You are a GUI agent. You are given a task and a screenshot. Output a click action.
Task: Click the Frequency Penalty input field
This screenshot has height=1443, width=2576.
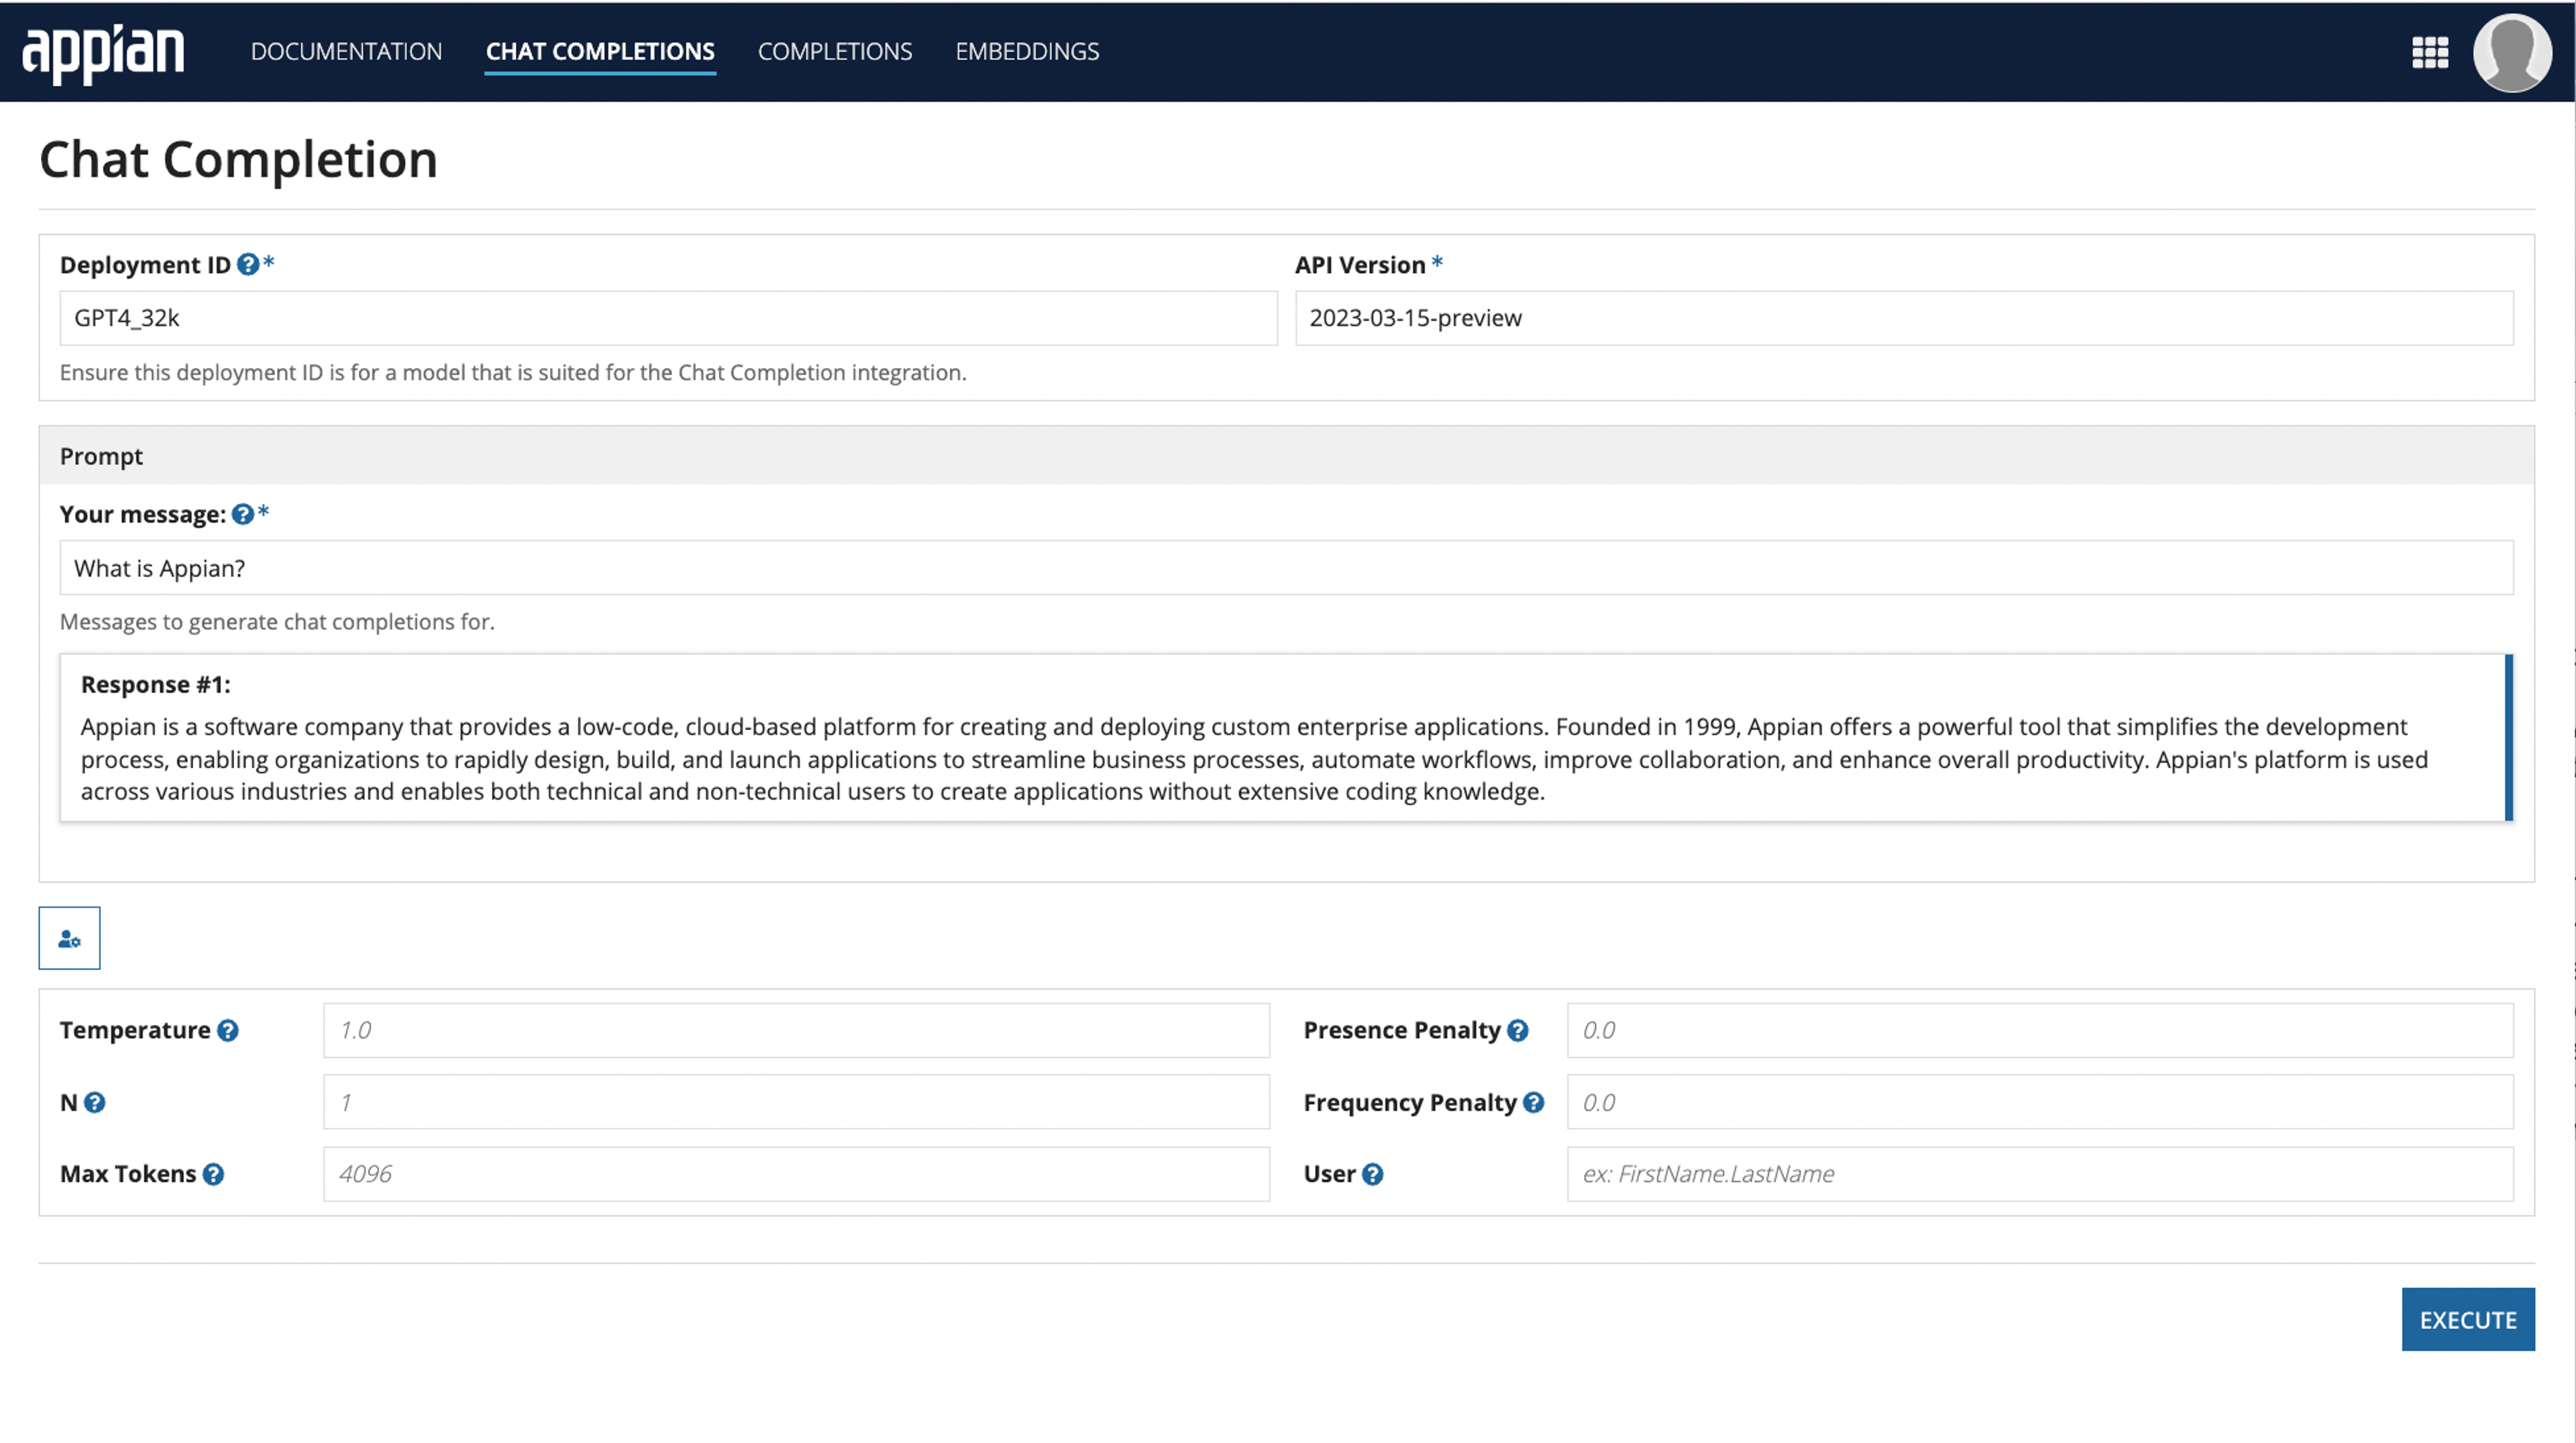[x=2040, y=1103]
